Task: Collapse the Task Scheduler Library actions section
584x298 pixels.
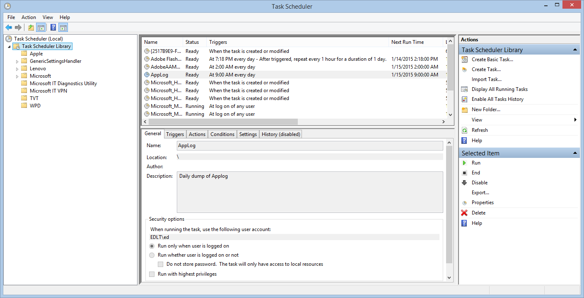Action: [575, 50]
